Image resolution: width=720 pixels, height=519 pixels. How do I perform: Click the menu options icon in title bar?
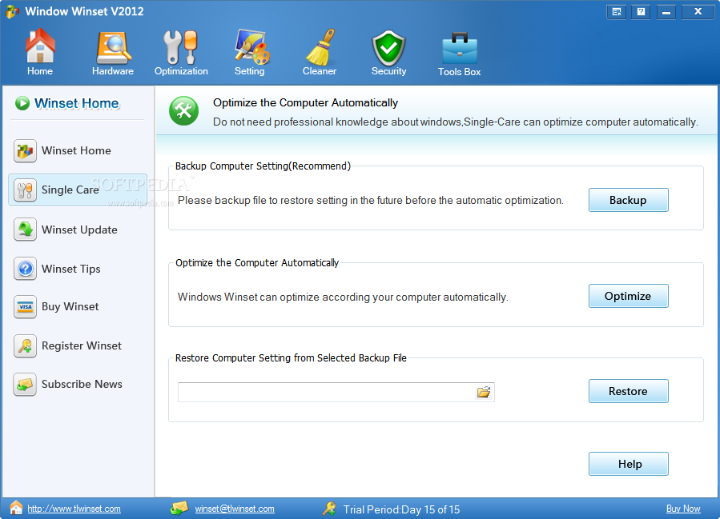tap(617, 12)
